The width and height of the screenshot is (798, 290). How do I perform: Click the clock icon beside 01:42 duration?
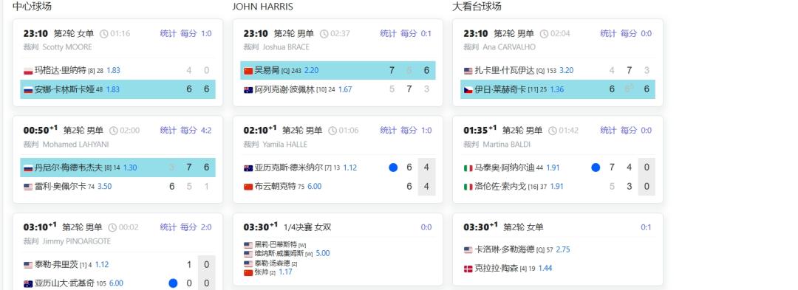pyautogui.click(x=552, y=131)
